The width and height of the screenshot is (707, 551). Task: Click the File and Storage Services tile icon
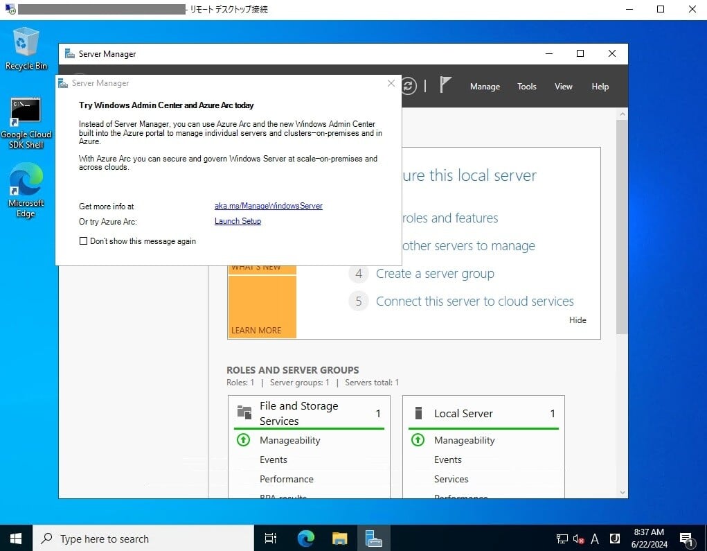(x=244, y=412)
